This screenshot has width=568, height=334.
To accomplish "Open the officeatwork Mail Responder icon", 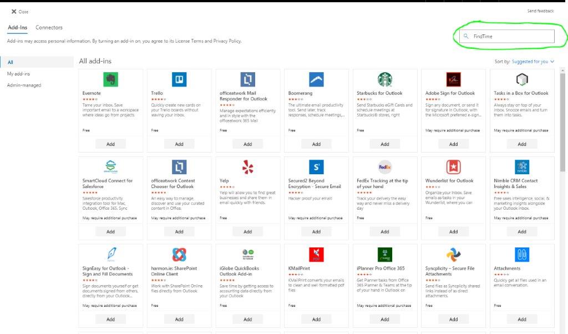I will point(248,79).
